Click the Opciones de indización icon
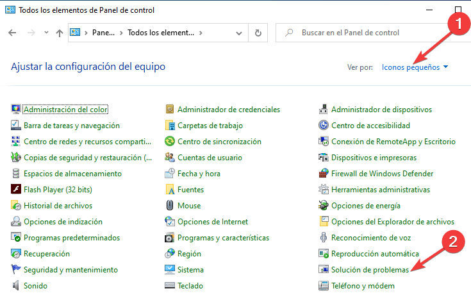The image size is (471, 300). pos(16,222)
